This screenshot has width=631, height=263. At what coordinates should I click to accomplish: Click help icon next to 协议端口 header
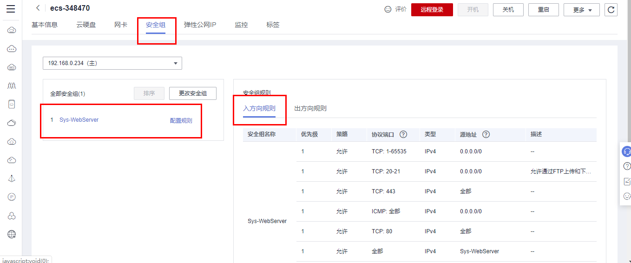point(403,134)
